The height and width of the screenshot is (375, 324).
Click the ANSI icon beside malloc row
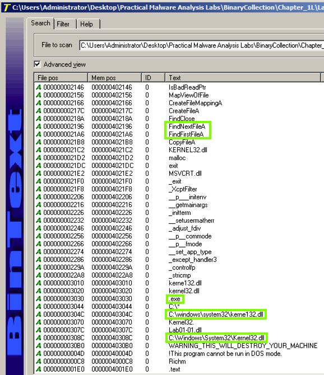click(x=38, y=158)
